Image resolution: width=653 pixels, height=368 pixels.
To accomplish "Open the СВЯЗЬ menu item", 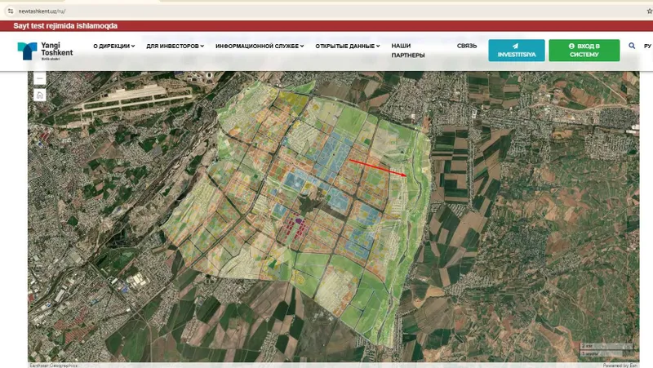I will (x=466, y=46).
